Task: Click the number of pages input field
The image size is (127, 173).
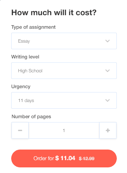Action: click(64, 130)
